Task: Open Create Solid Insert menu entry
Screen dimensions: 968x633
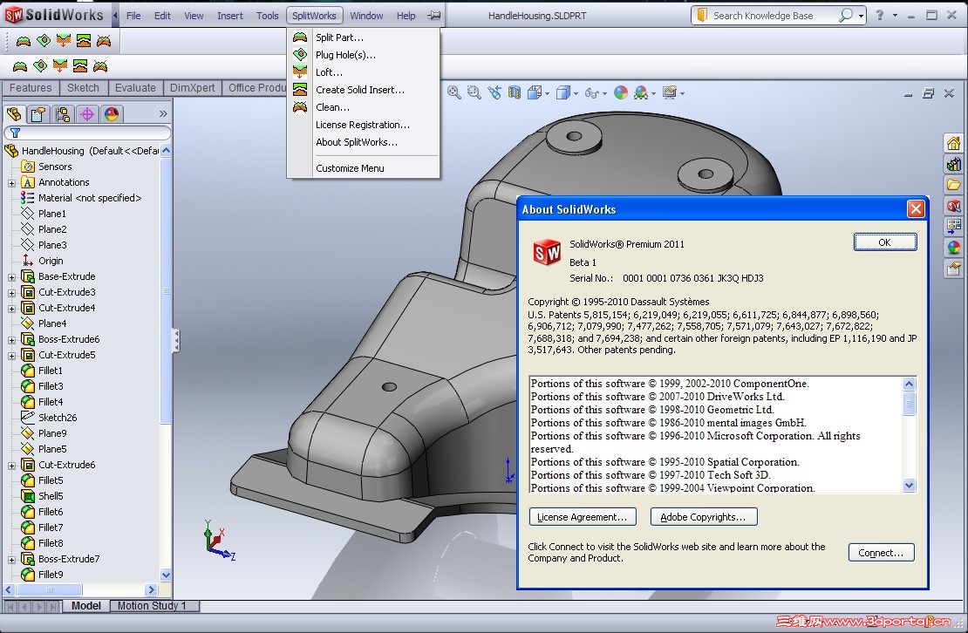Action: coord(360,90)
